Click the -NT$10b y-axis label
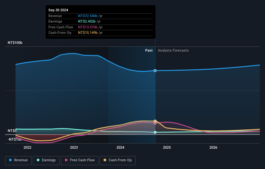This screenshot has width=265, height=169. tap(15, 139)
